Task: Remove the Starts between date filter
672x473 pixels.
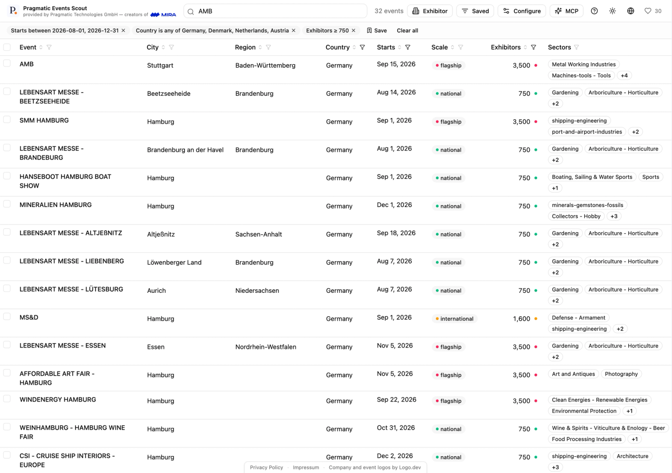Action: click(x=123, y=31)
